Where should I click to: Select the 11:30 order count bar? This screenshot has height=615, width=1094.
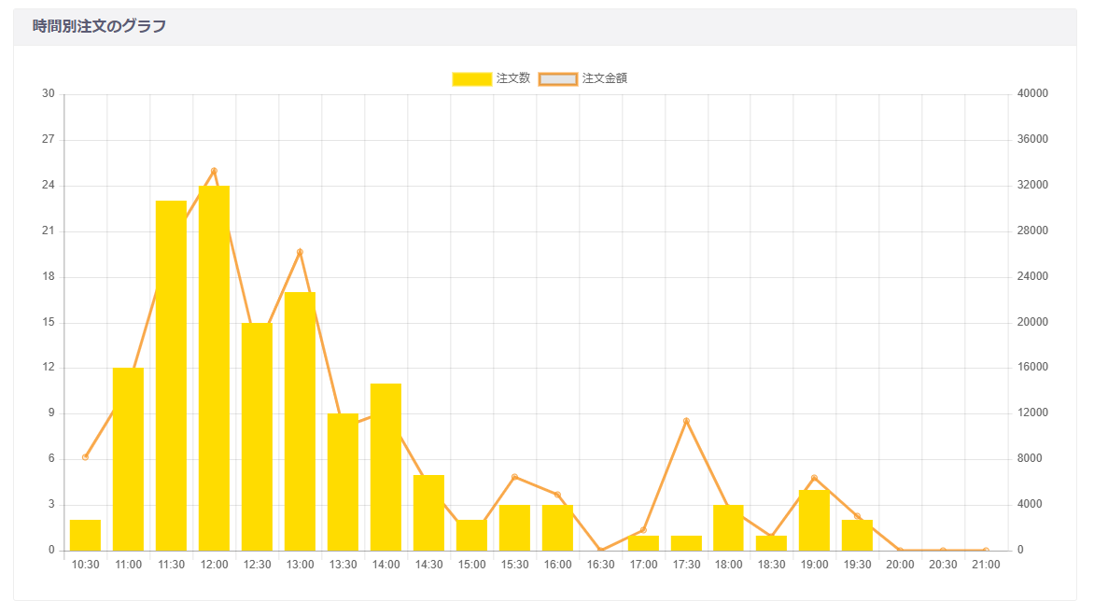tap(171, 376)
